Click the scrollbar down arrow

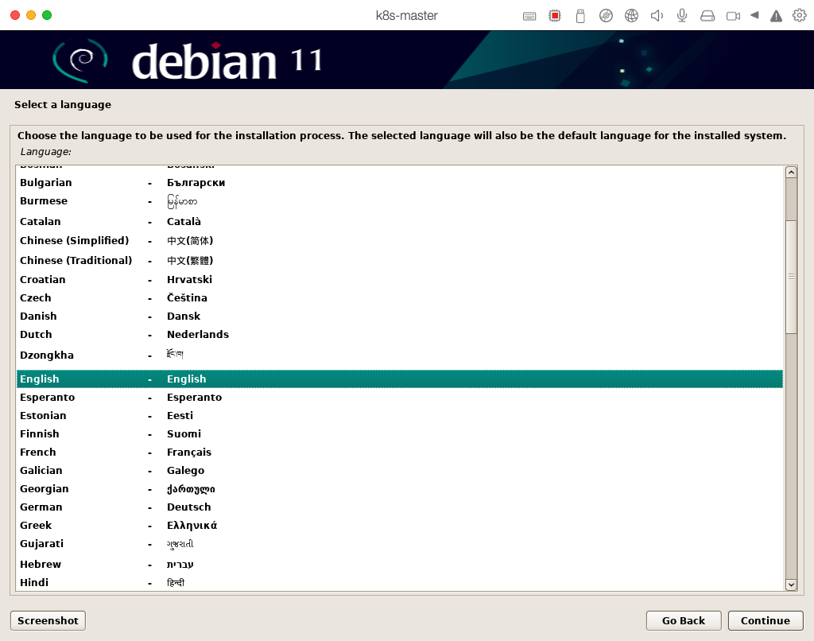pyautogui.click(x=791, y=585)
